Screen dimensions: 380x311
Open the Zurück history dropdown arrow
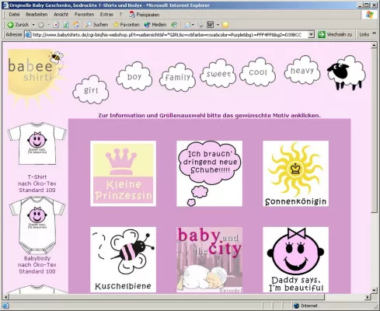[x=33, y=25]
